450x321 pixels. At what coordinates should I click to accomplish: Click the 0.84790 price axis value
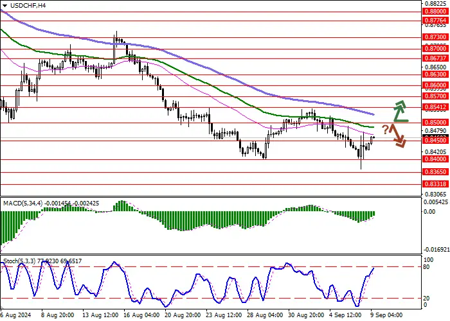[x=436, y=131]
